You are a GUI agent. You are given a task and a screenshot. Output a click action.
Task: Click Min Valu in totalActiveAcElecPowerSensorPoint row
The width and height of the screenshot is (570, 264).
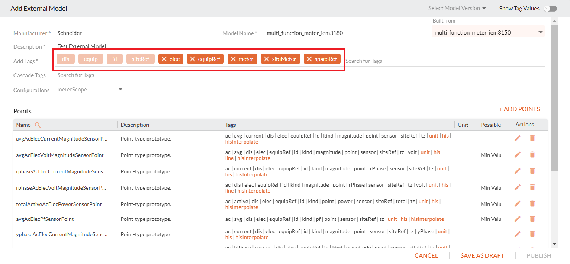(x=491, y=204)
